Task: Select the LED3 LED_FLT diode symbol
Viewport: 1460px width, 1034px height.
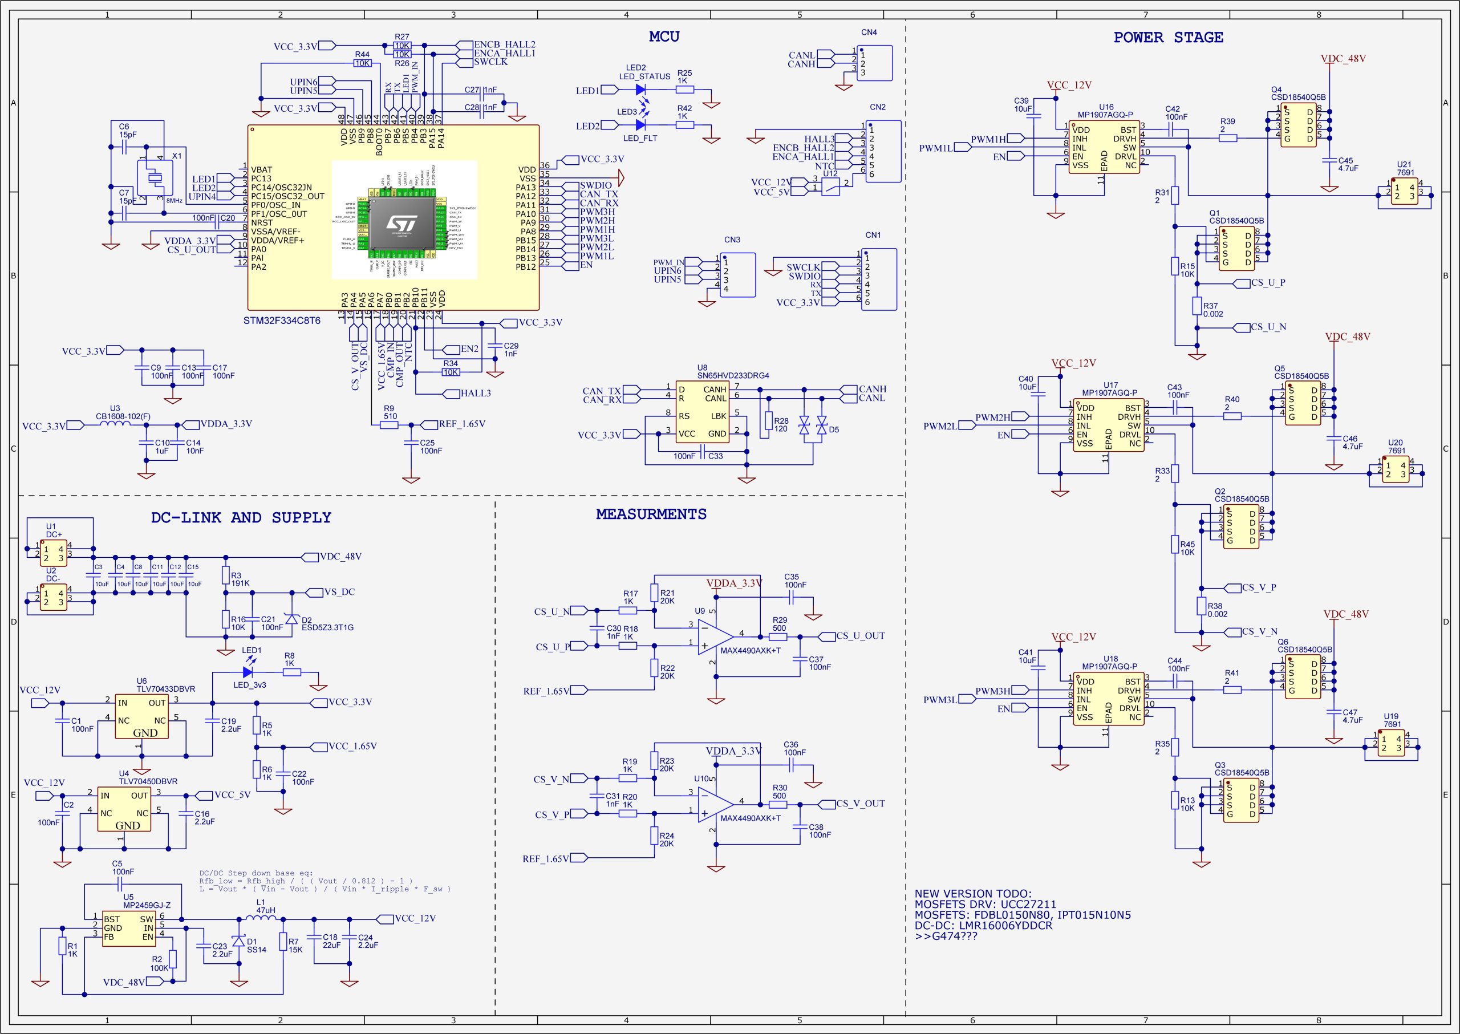Action: point(641,125)
